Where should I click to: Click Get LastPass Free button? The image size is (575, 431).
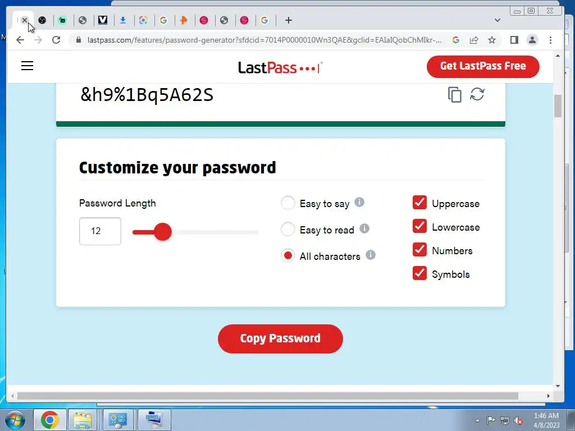(x=483, y=66)
